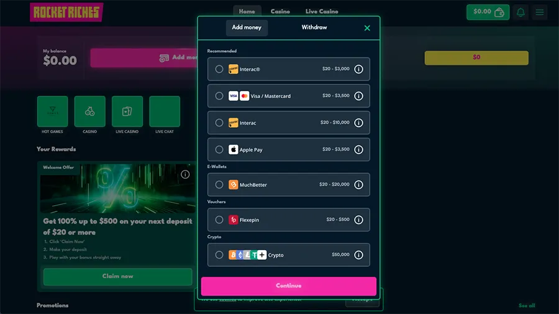The height and width of the screenshot is (314, 559).
Task: Open Casino cherries tile
Action: click(90, 111)
